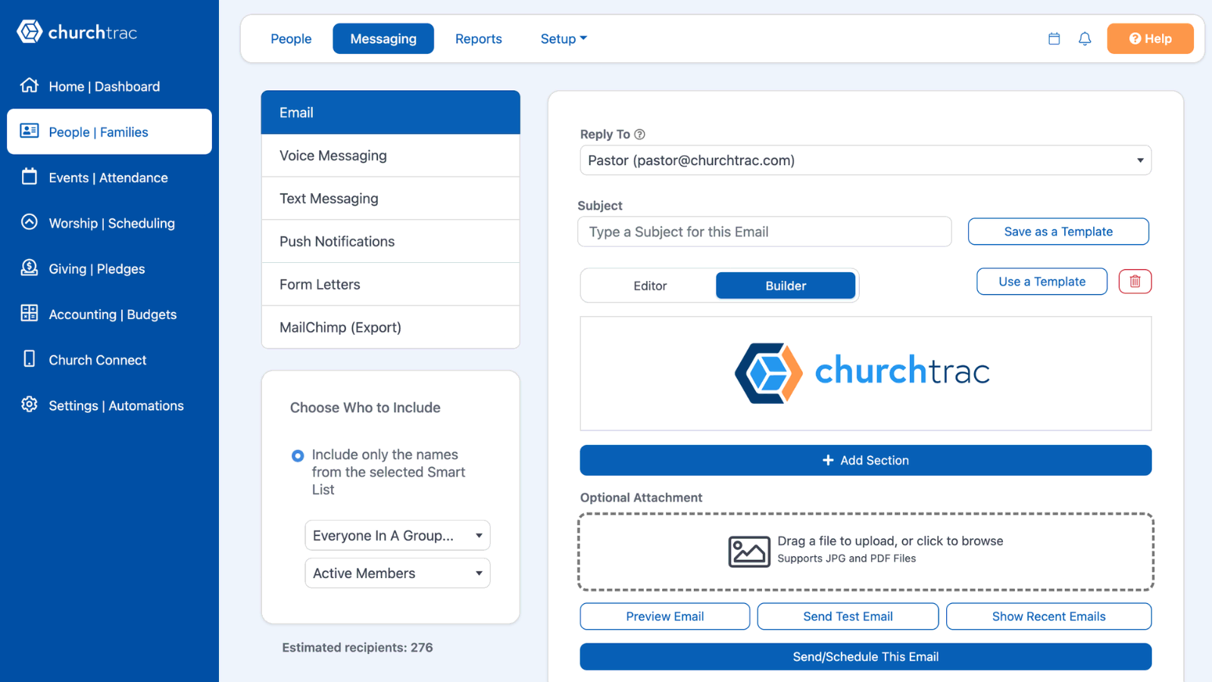
Task: Select Form Letters option
Action: tap(391, 284)
